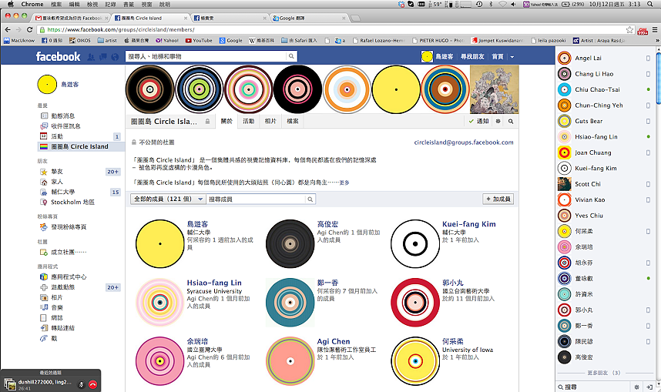Click the Facebook friend requests icon
Viewport: 661px width, 392px height.
click(x=92, y=56)
